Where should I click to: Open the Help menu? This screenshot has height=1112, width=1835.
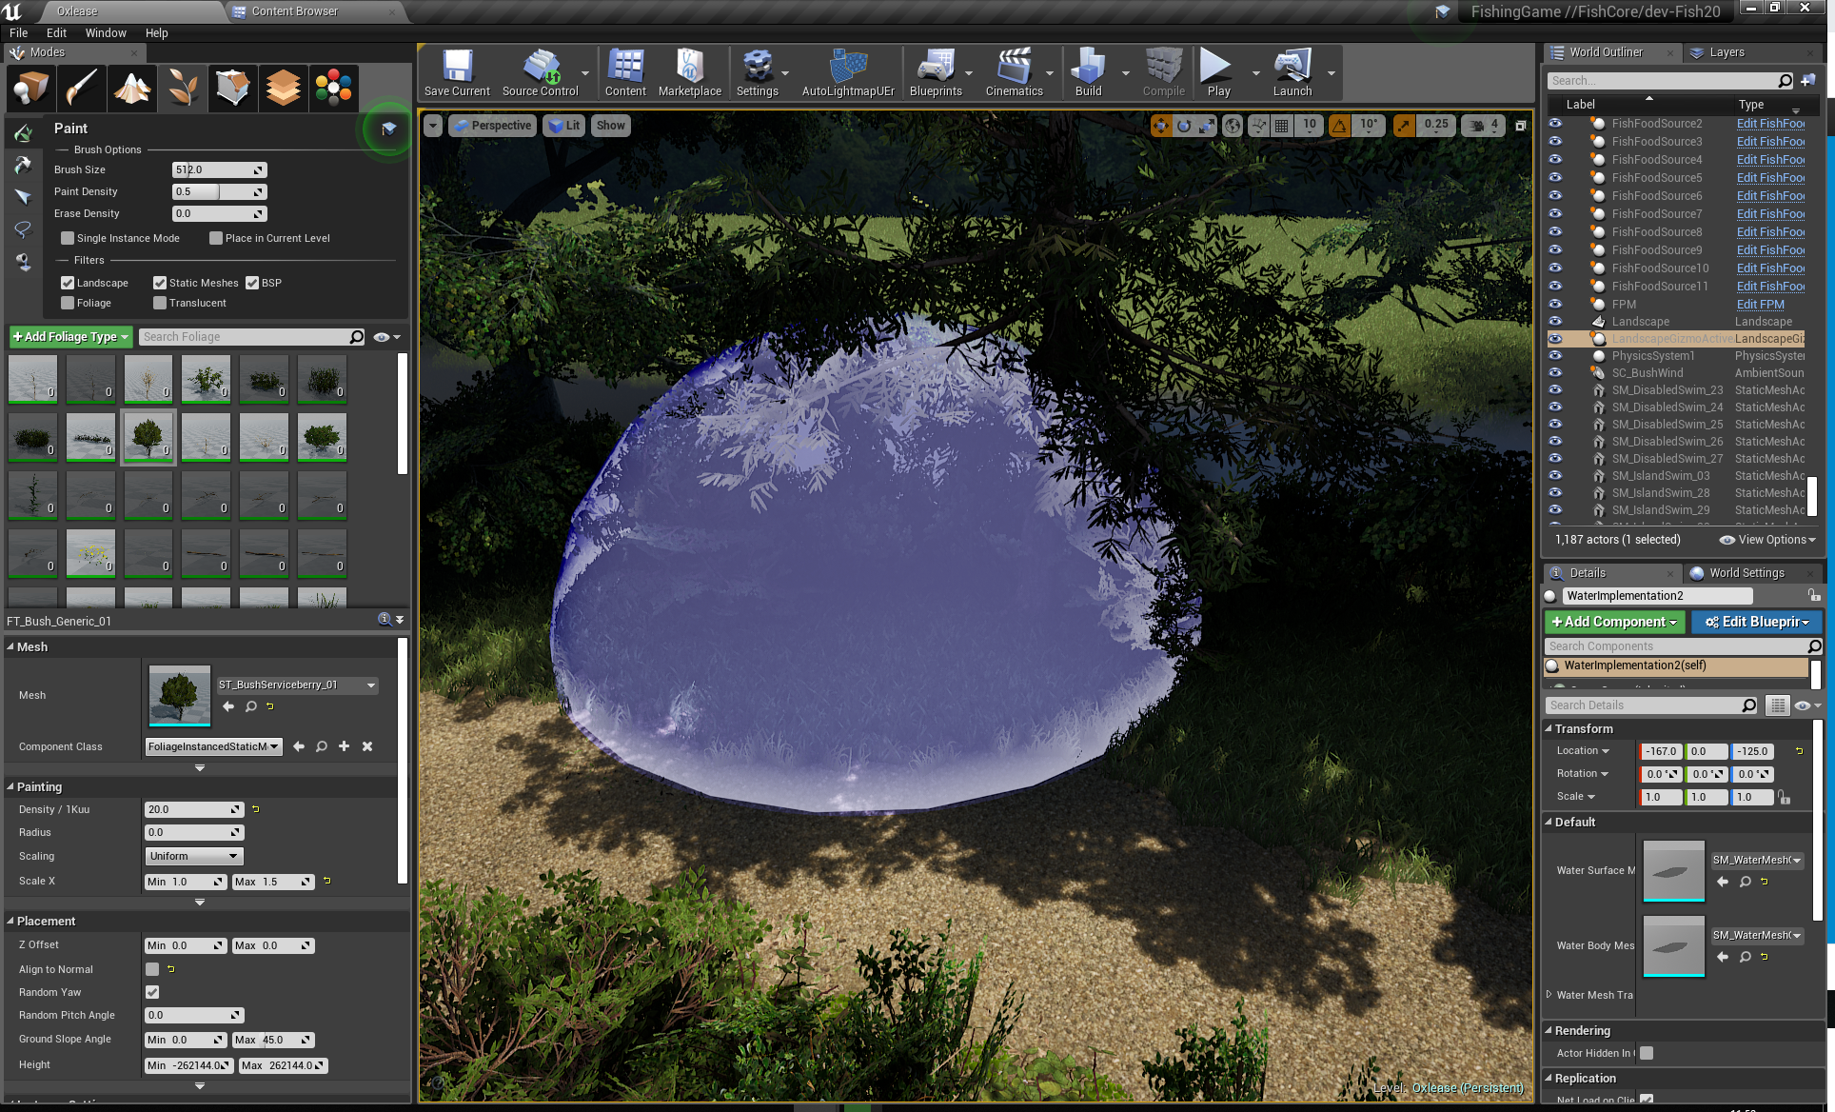[156, 32]
